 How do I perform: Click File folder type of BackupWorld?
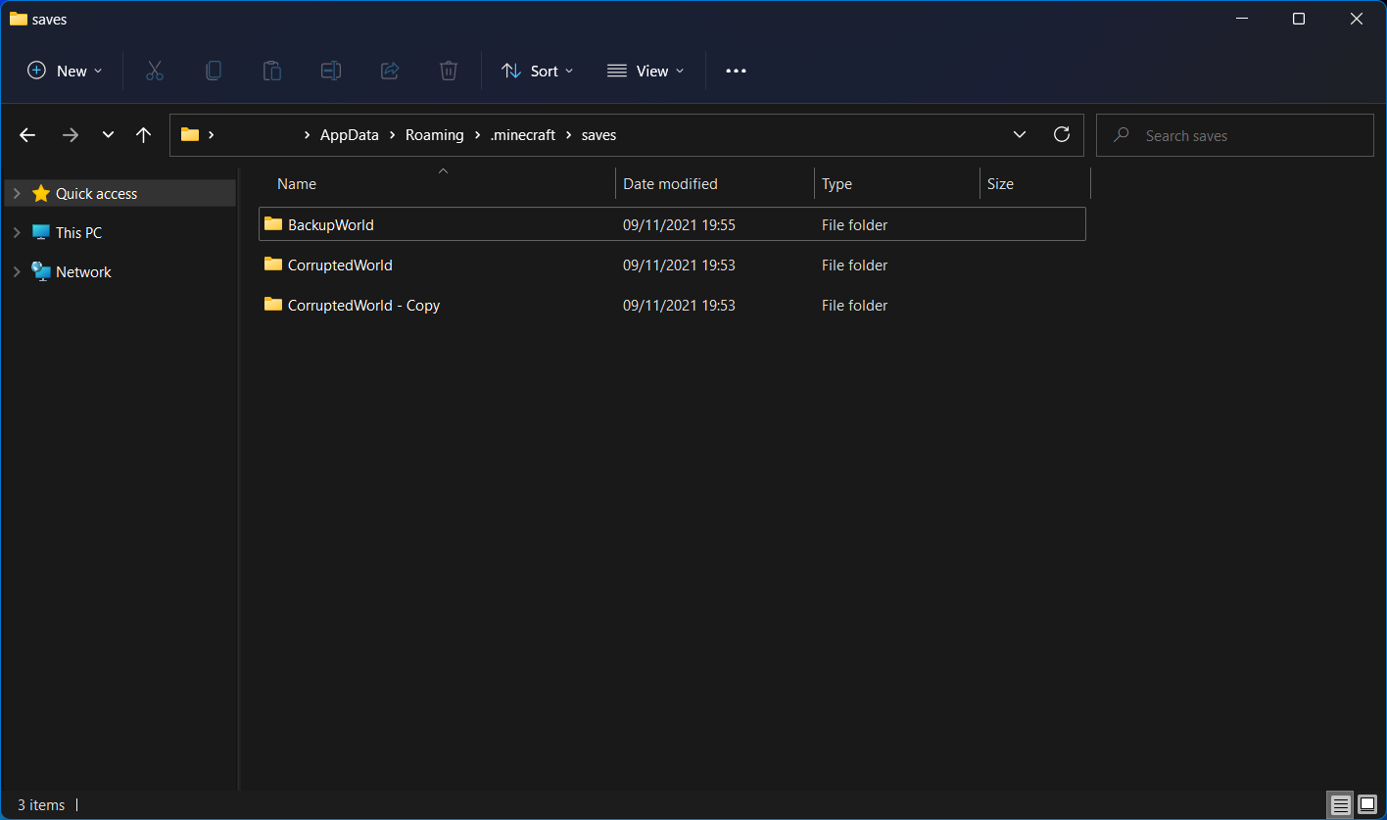854,224
